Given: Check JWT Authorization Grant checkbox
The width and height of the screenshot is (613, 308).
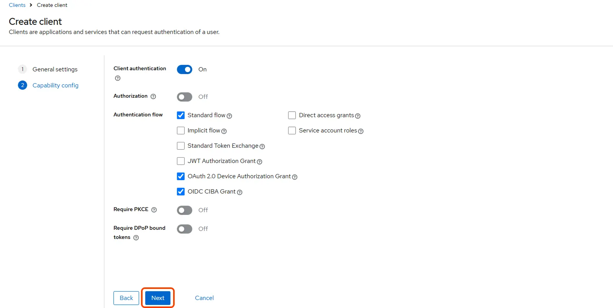Looking at the screenshot, I should pos(181,161).
